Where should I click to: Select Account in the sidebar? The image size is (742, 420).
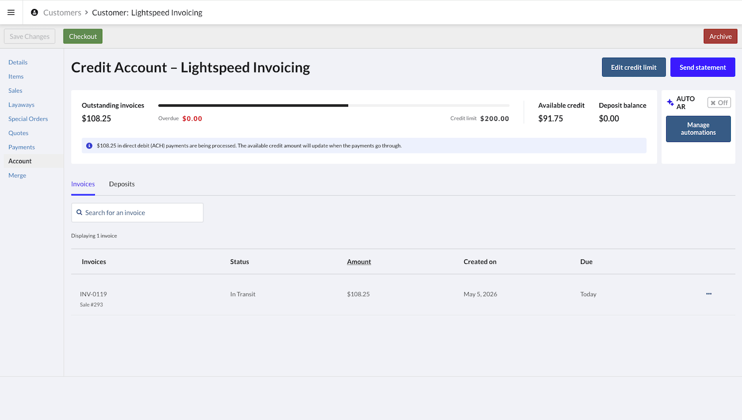20,161
